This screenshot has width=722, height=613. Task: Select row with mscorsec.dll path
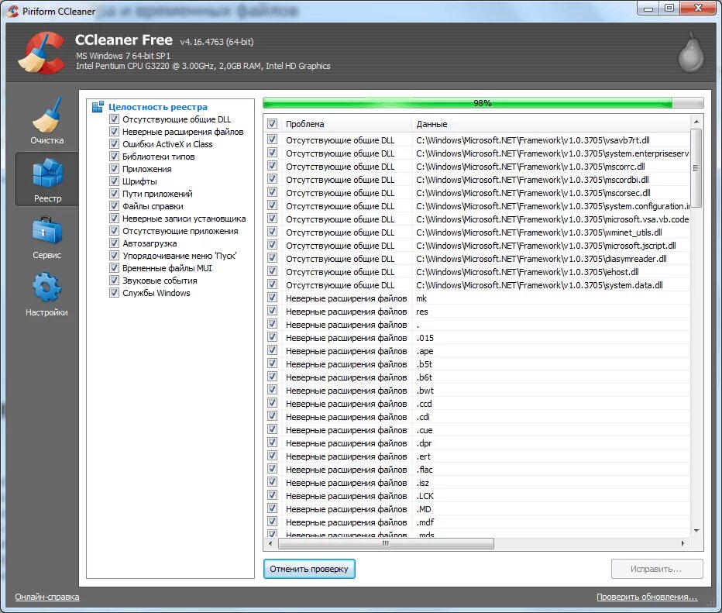[x=477, y=193]
